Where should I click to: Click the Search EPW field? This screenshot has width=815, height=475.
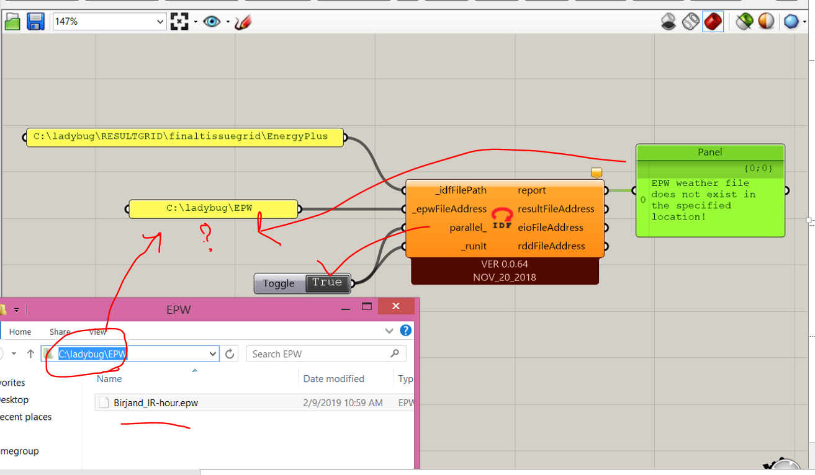tap(326, 354)
